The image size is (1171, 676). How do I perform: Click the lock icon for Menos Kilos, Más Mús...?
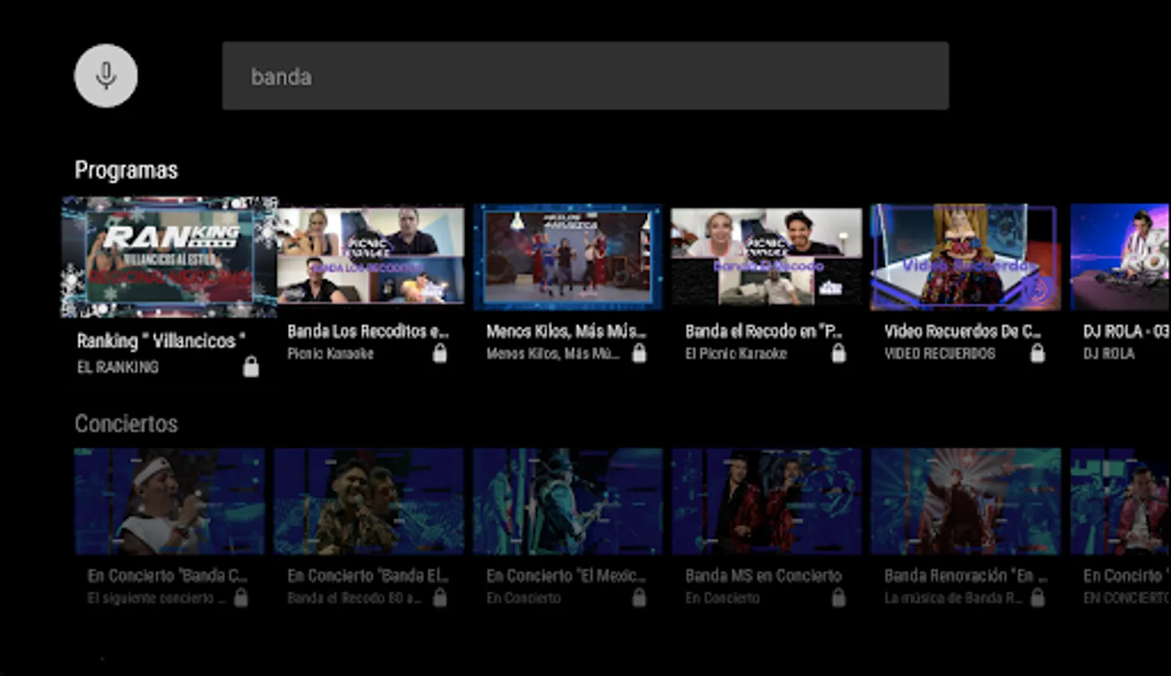(639, 353)
